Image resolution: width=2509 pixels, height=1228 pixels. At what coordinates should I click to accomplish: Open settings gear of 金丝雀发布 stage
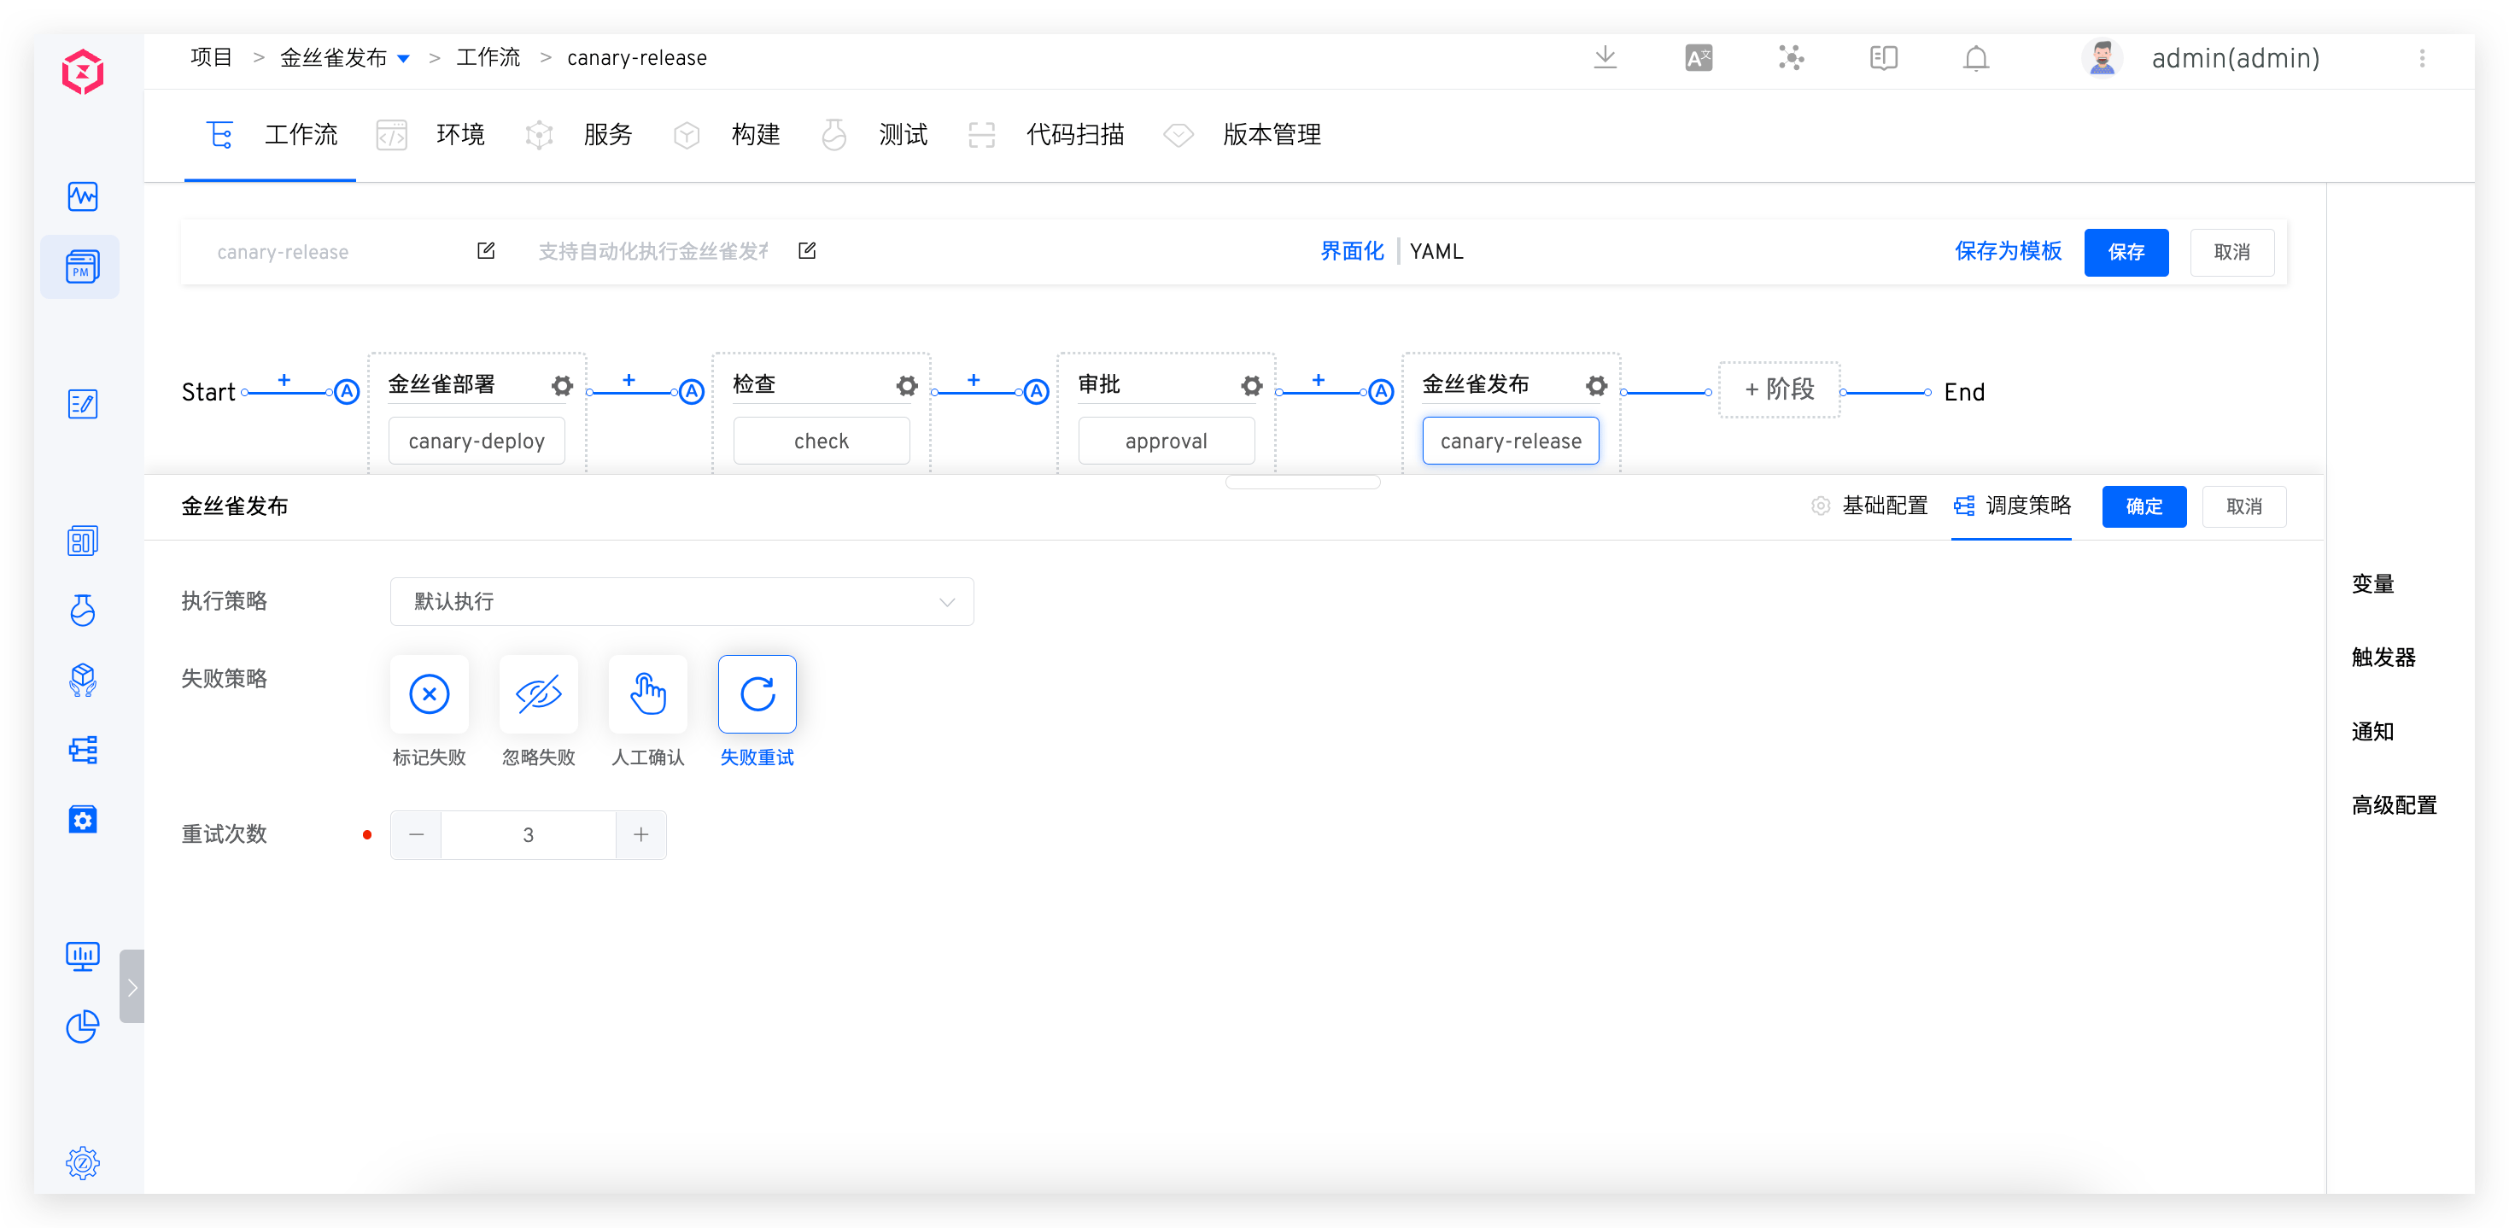coord(1596,386)
